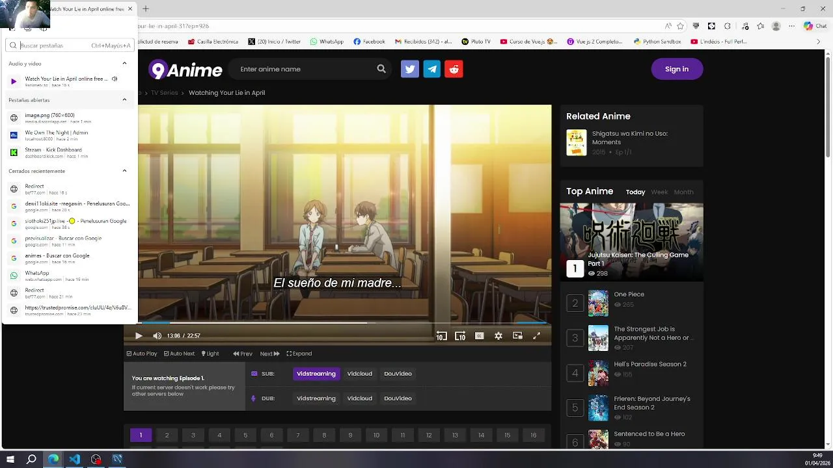Switch Top Anime to Week tab

pos(660,192)
